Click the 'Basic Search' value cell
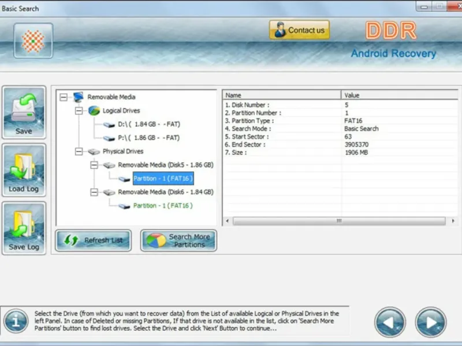 [x=362, y=129]
